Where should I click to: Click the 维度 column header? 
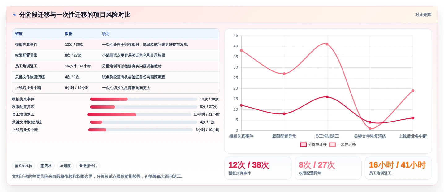click(x=19, y=34)
